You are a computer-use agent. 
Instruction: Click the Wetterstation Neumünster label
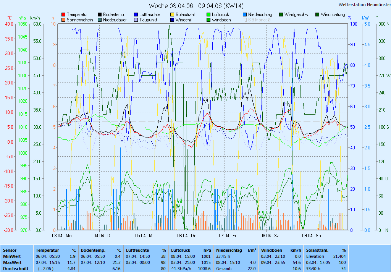click(363, 5)
